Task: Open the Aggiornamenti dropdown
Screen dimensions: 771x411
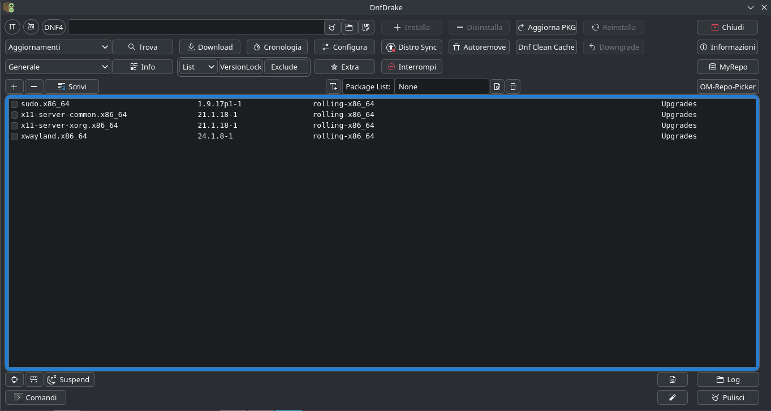Action: (x=58, y=47)
